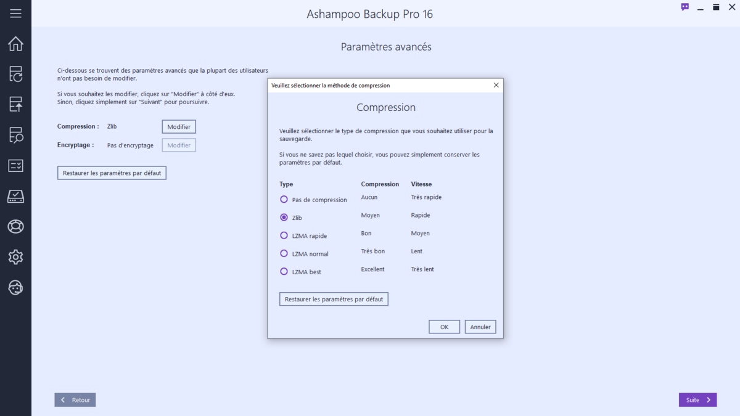Select the 'Pas de compression' radio button
The image size is (740, 416).
(284, 200)
